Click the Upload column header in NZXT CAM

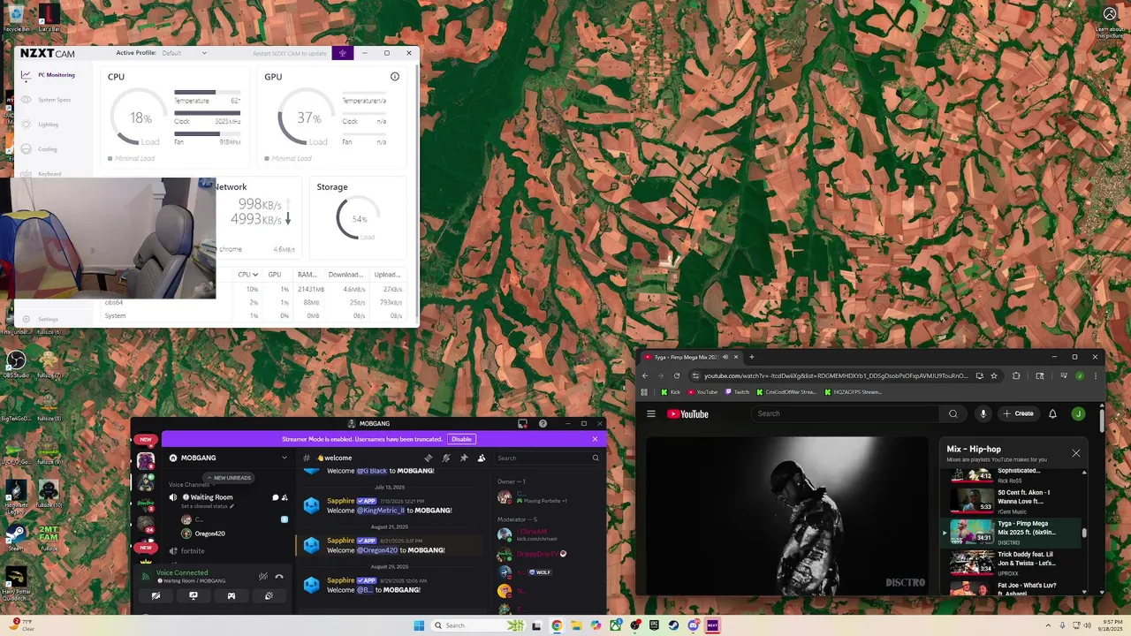[387, 275]
